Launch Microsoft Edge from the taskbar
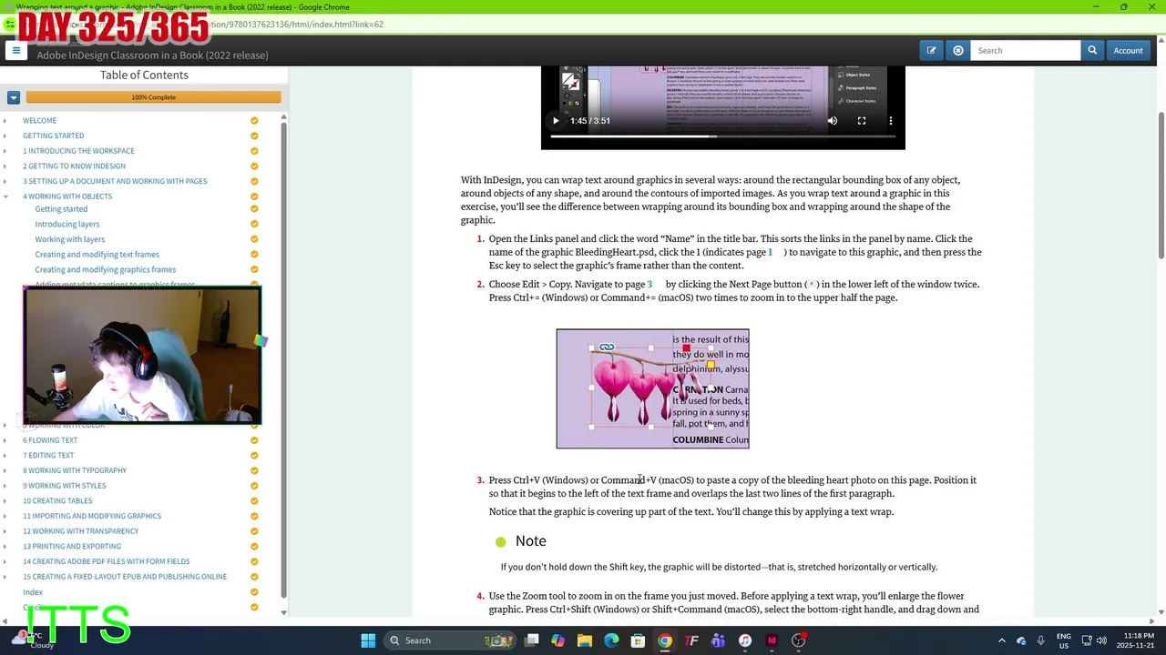 coord(611,640)
